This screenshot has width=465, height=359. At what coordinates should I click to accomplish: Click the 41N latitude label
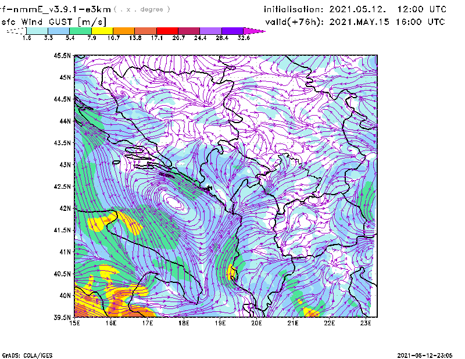point(65,252)
